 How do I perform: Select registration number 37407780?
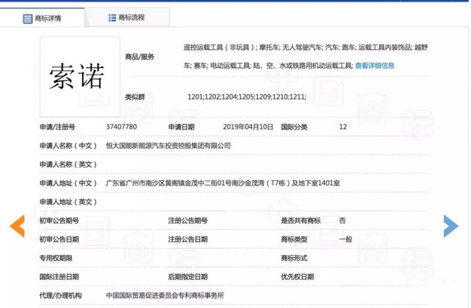click(121, 127)
